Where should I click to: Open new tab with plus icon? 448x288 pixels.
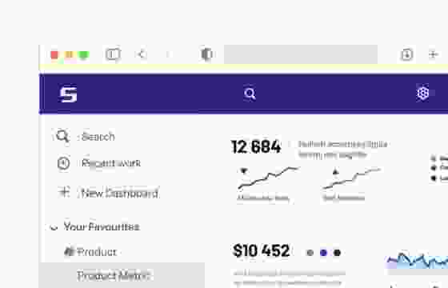coord(433,54)
